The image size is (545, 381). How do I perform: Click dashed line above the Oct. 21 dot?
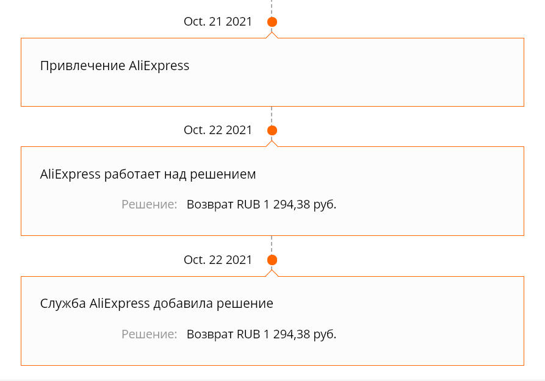pos(272,8)
